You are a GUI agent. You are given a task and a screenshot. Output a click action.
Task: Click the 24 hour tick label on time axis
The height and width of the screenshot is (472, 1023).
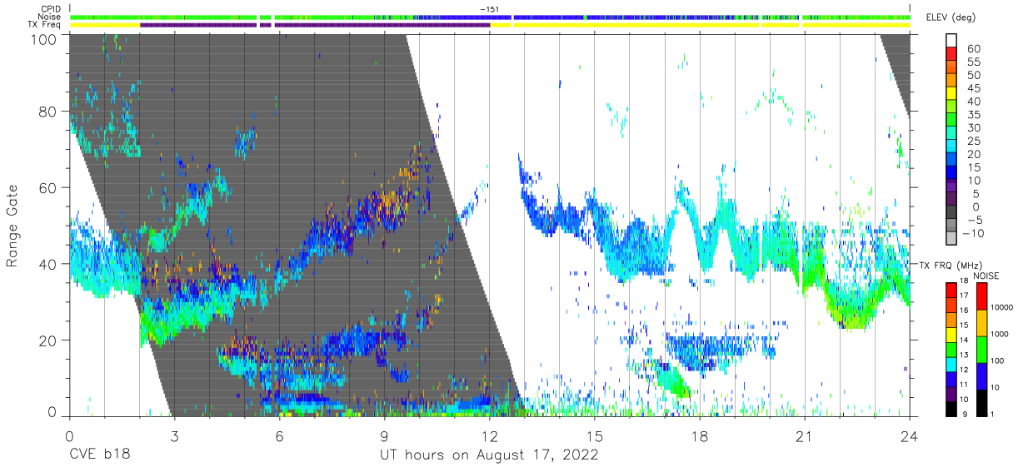pyautogui.click(x=910, y=435)
